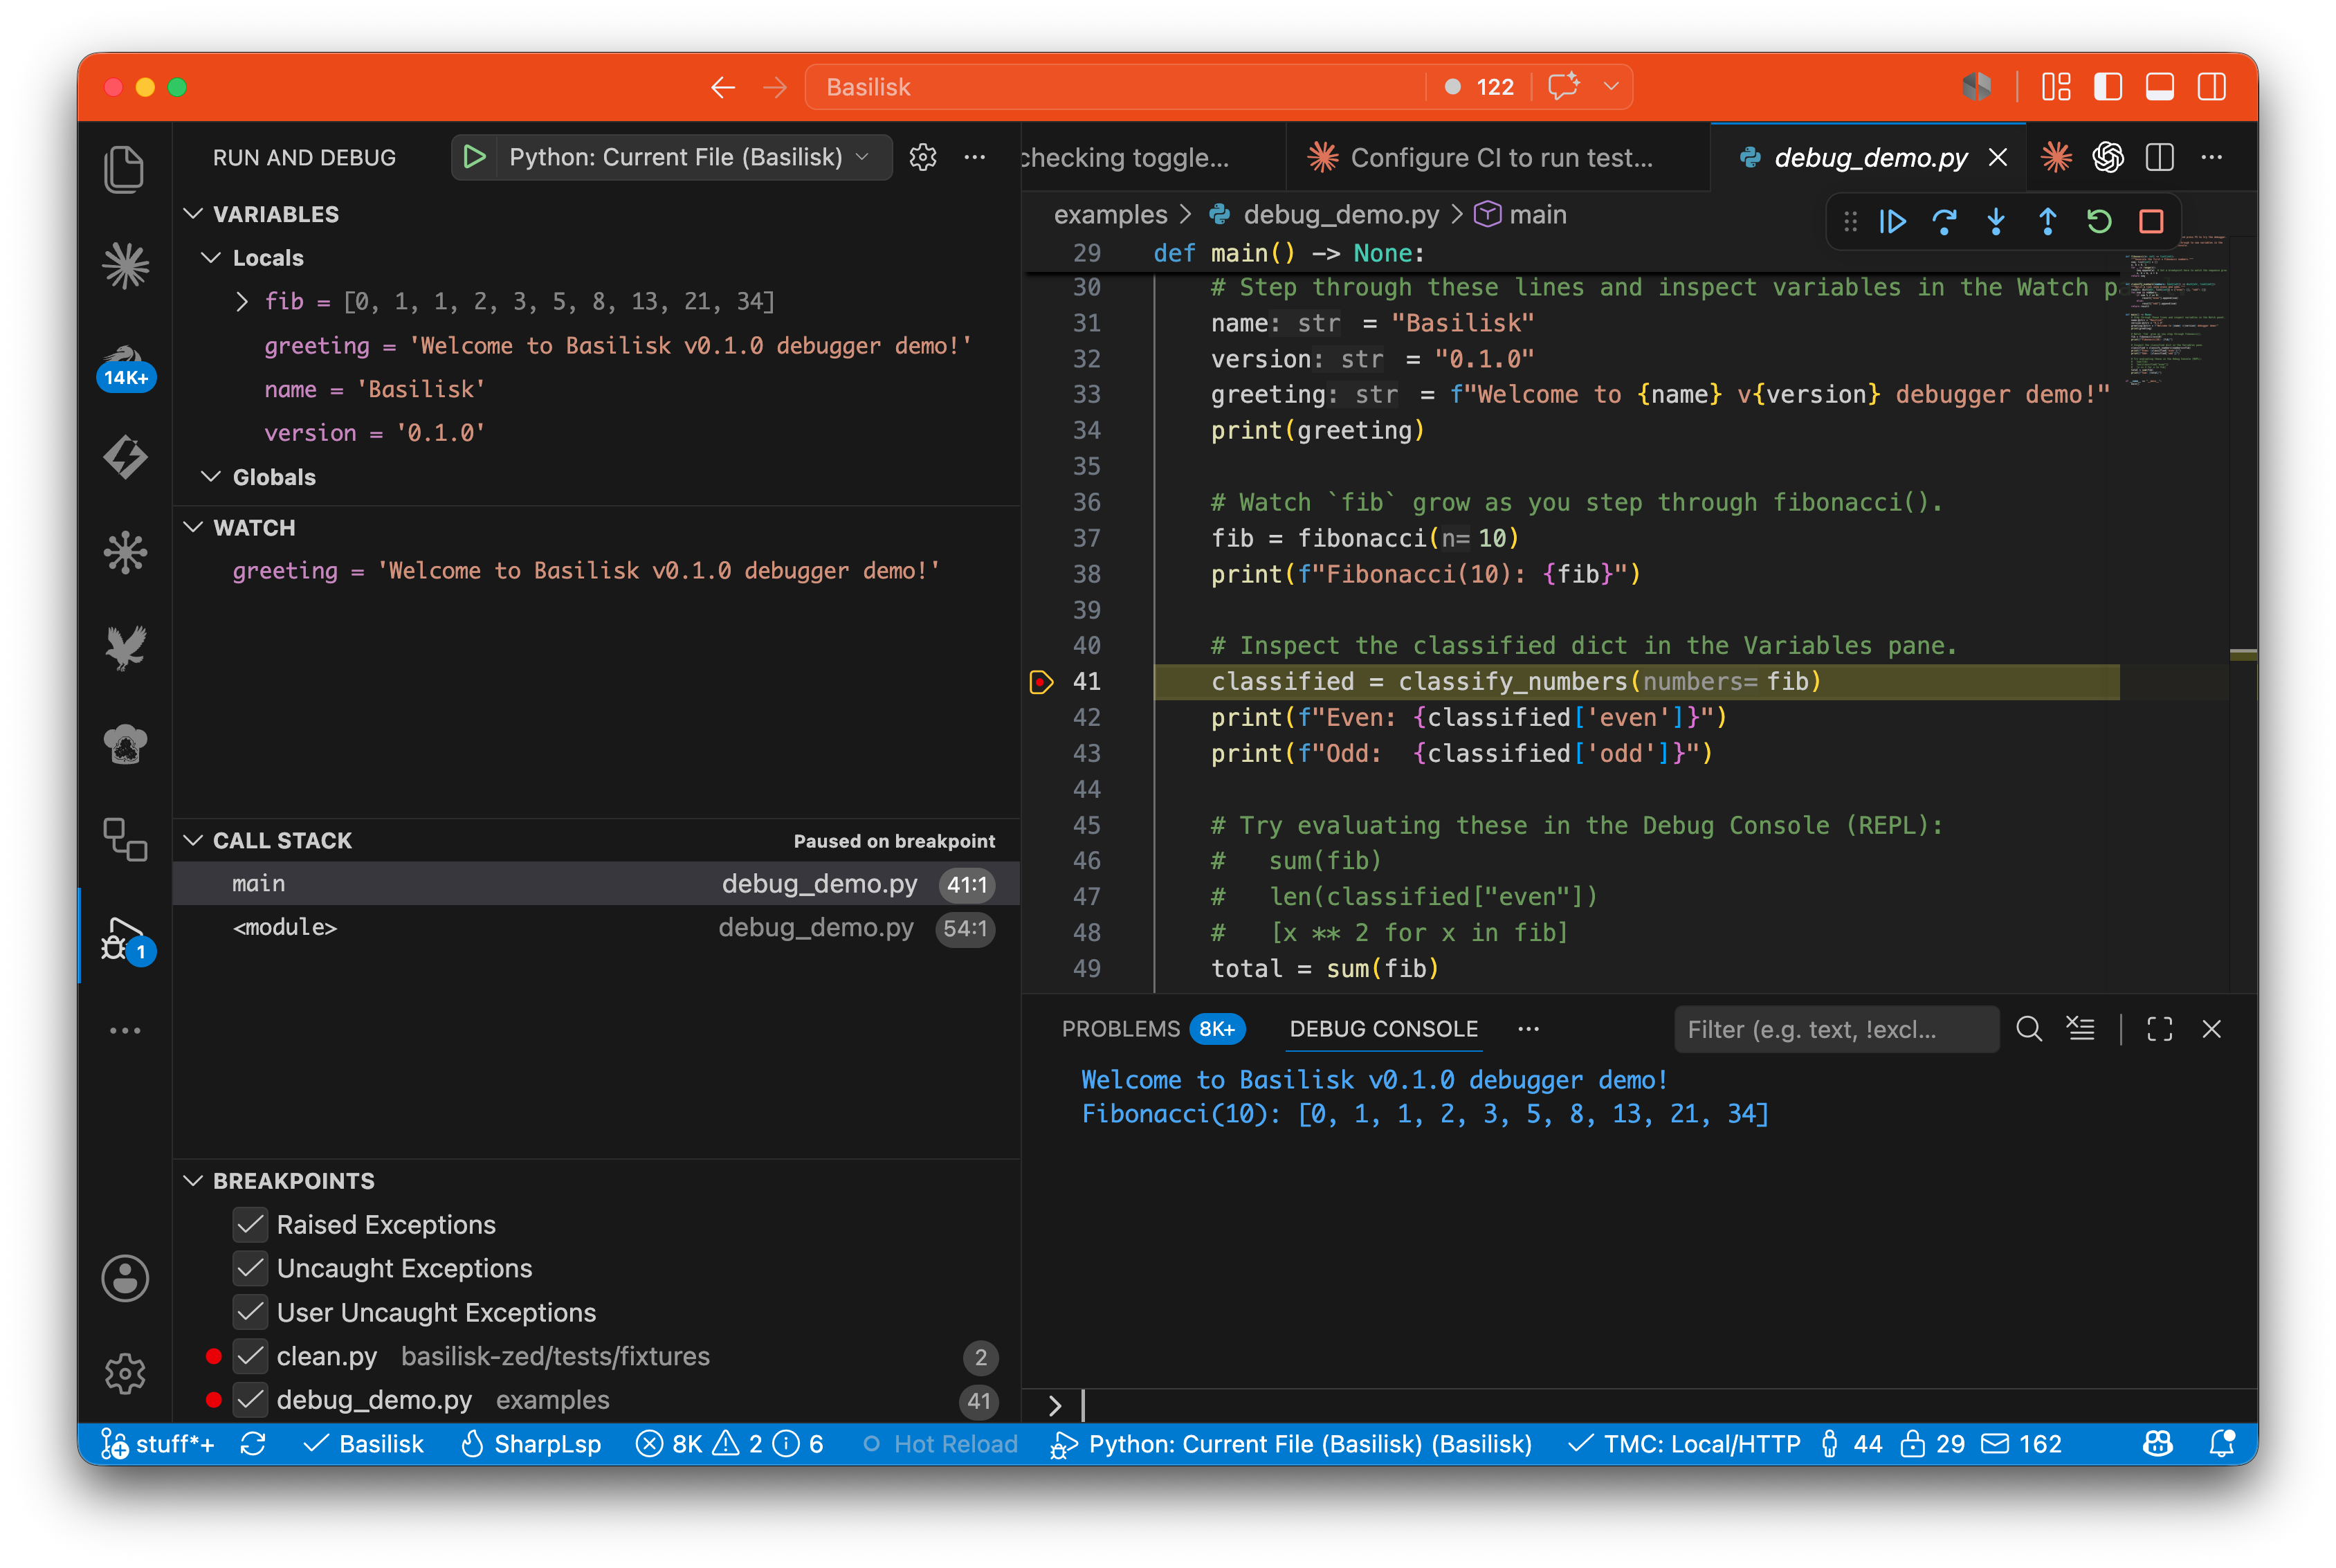Open Manage gear at bottom of activity bar
This screenshot has height=1568, width=2336.
(125, 1373)
